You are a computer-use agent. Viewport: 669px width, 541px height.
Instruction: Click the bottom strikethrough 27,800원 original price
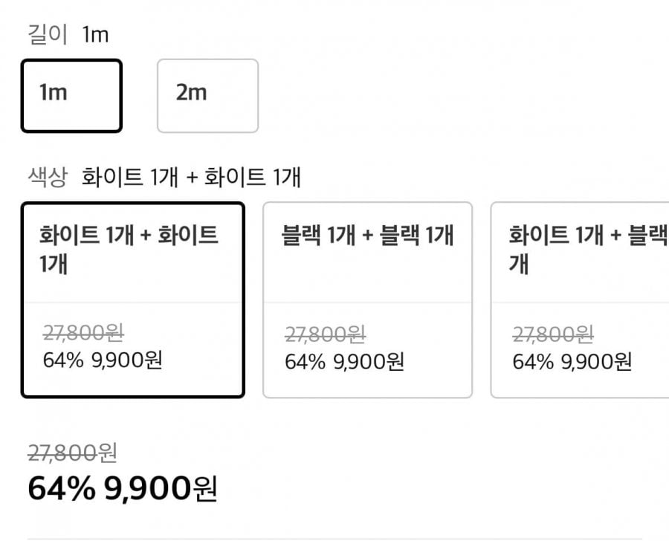point(72,452)
